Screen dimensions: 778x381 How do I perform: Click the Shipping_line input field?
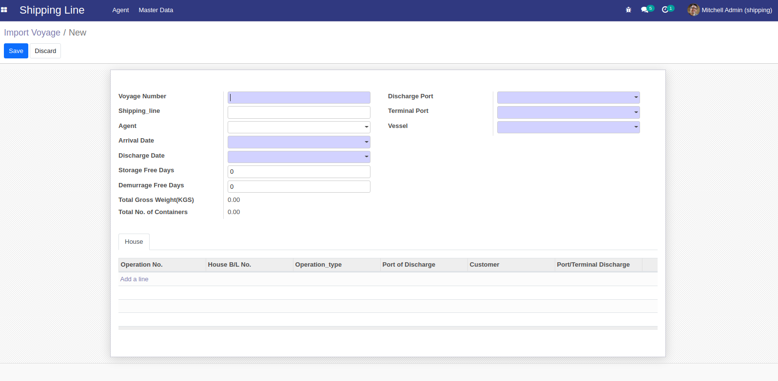299,112
